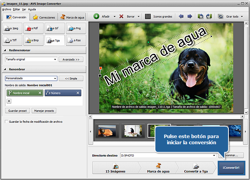Choose the 'a Pdf' output format

click(x=33, y=28)
